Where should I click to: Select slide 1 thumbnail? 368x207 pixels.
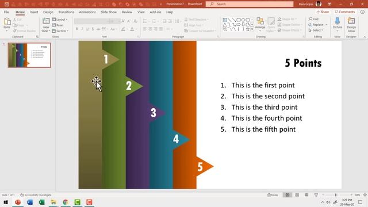click(x=29, y=55)
